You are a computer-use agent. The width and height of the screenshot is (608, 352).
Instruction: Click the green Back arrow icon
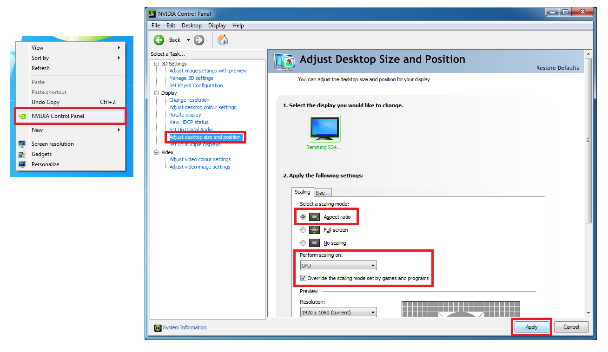point(159,40)
